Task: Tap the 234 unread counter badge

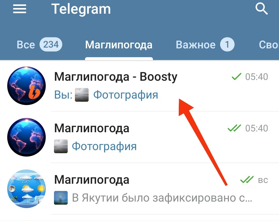Action: pyautogui.click(x=51, y=44)
